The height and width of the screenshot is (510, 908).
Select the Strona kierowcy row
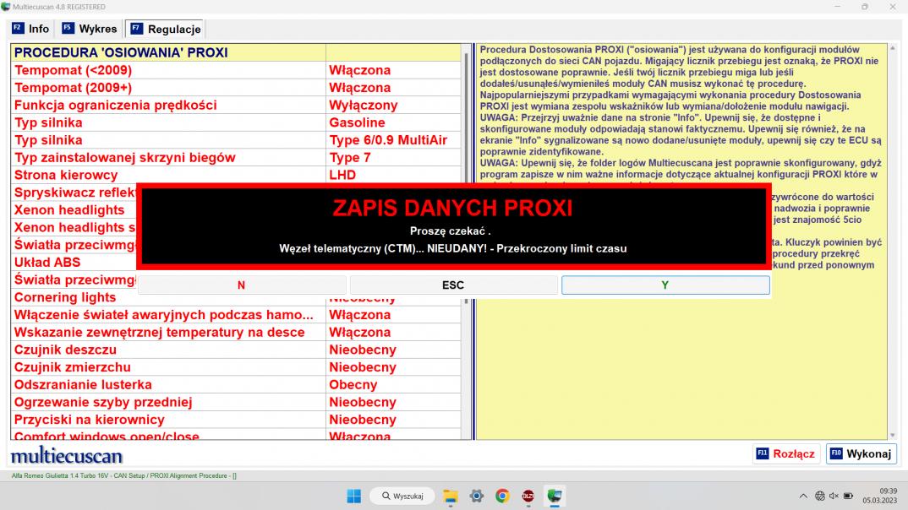tap(236, 175)
